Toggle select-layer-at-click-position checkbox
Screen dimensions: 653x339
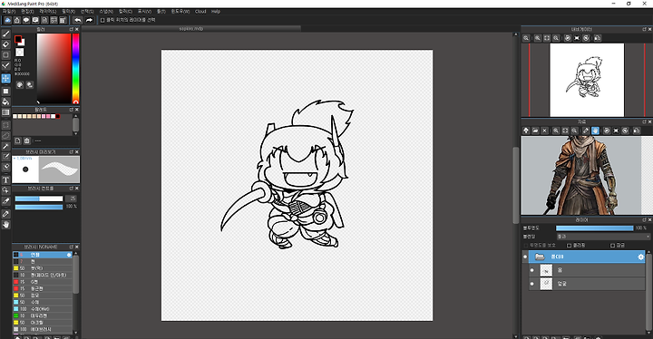click(102, 20)
